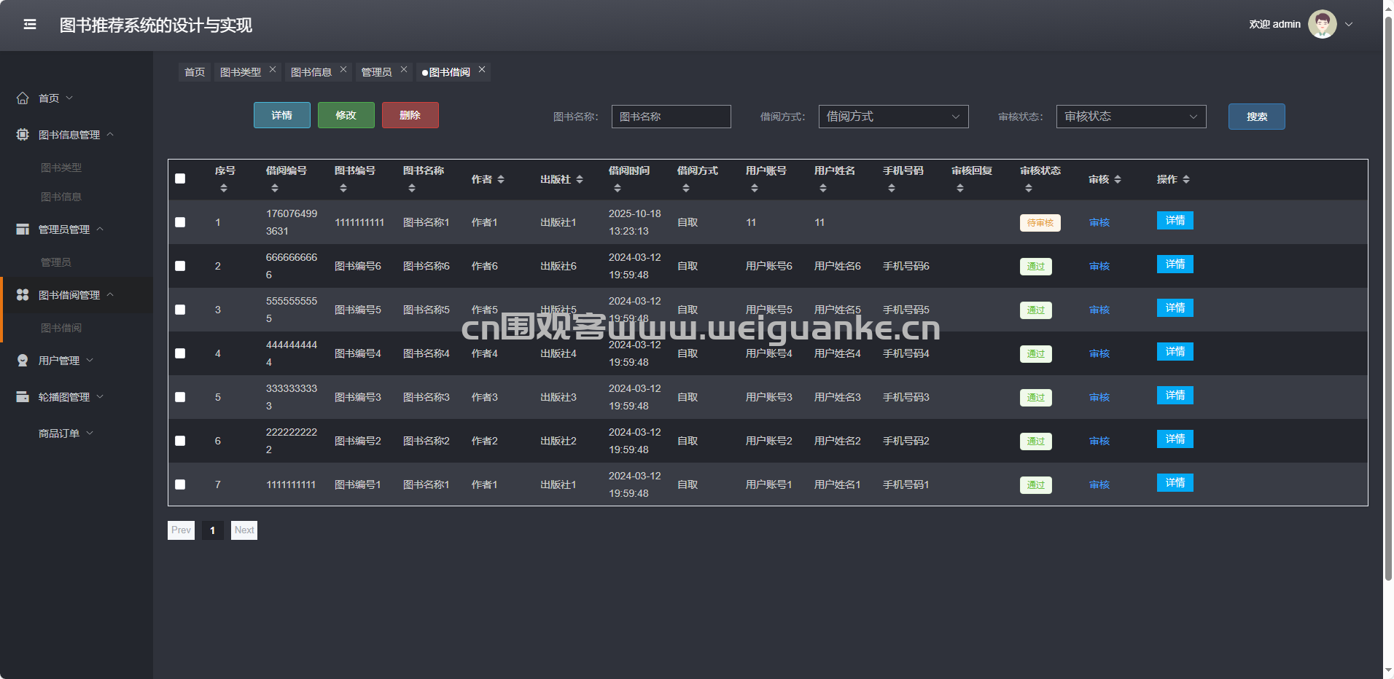1394x679 pixels.
Task: Open the 审核状态 dropdown filter
Action: pyautogui.click(x=1131, y=117)
